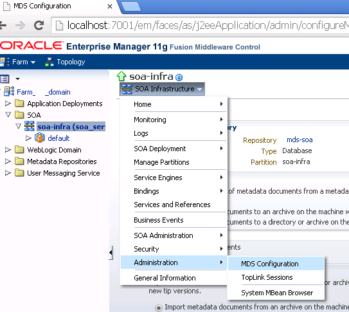349x312 pixels.
Task: Click the Oracle logo
Action: (31, 46)
